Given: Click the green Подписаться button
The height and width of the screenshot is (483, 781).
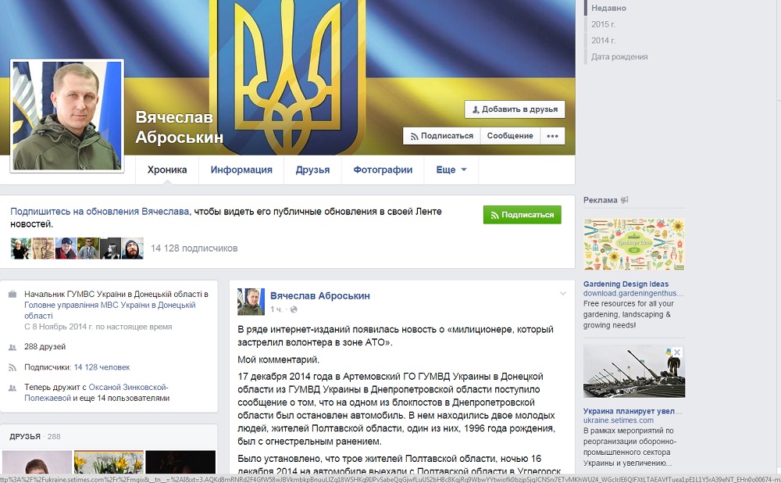Looking at the screenshot, I should click(522, 215).
